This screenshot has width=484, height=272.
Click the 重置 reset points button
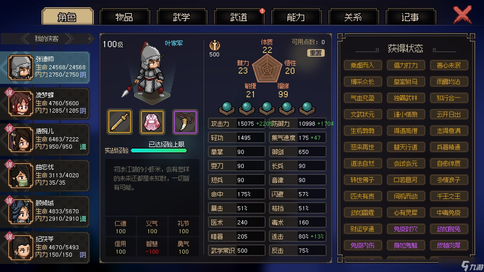(x=316, y=53)
